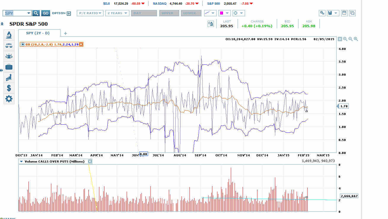Click the single window layout icon
388x219 pixels.
pos(344,13)
